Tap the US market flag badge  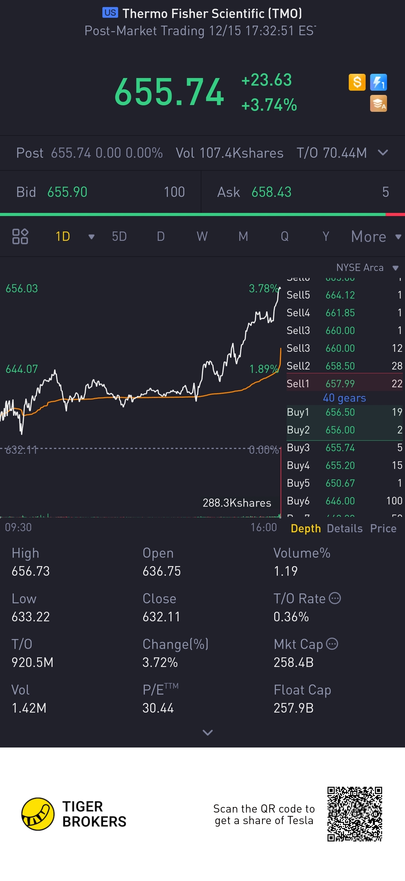tap(110, 13)
